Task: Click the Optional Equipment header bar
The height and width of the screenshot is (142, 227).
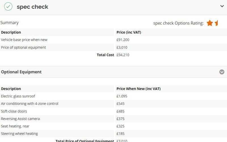Action: (x=113, y=72)
